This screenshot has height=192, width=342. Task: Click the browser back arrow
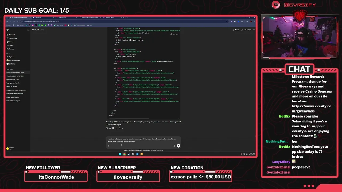point(7,21)
